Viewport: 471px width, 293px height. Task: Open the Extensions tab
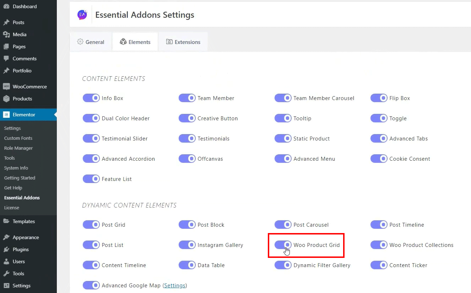[183, 42]
